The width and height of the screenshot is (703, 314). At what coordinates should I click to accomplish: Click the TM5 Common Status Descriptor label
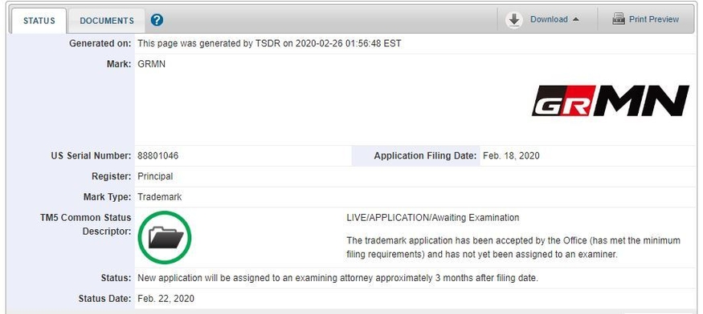tap(86, 224)
